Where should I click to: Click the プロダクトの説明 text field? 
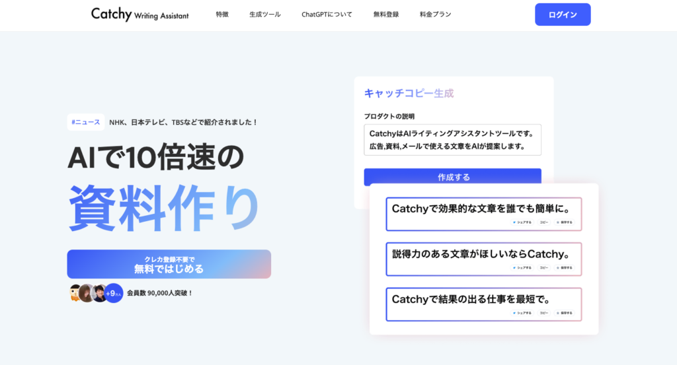point(452,140)
